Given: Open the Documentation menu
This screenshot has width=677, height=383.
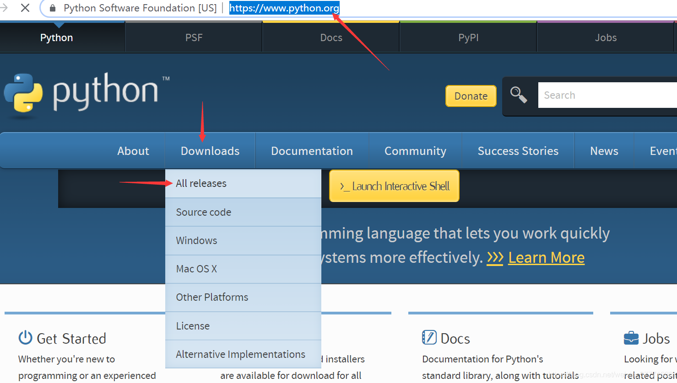Looking at the screenshot, I should (x=312, y=151).
